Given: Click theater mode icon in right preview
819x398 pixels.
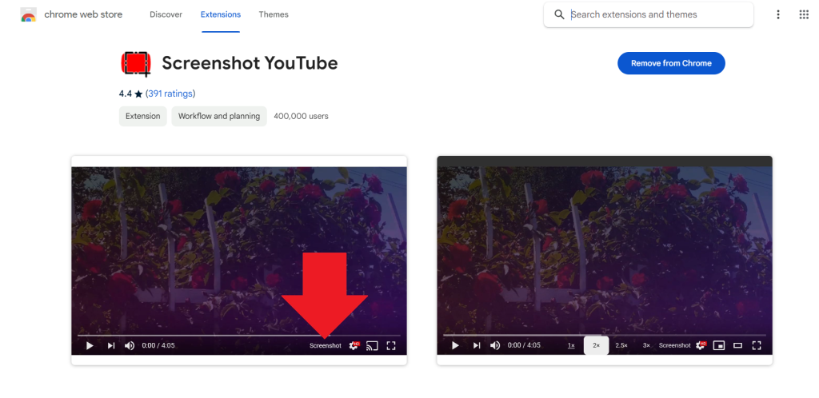Looking at the screenshot, I should (x=737, y=345).
